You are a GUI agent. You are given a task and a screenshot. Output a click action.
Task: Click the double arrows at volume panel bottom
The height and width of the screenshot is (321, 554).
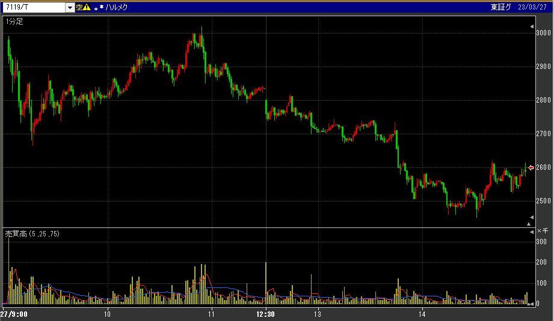[x=530, y=305]
